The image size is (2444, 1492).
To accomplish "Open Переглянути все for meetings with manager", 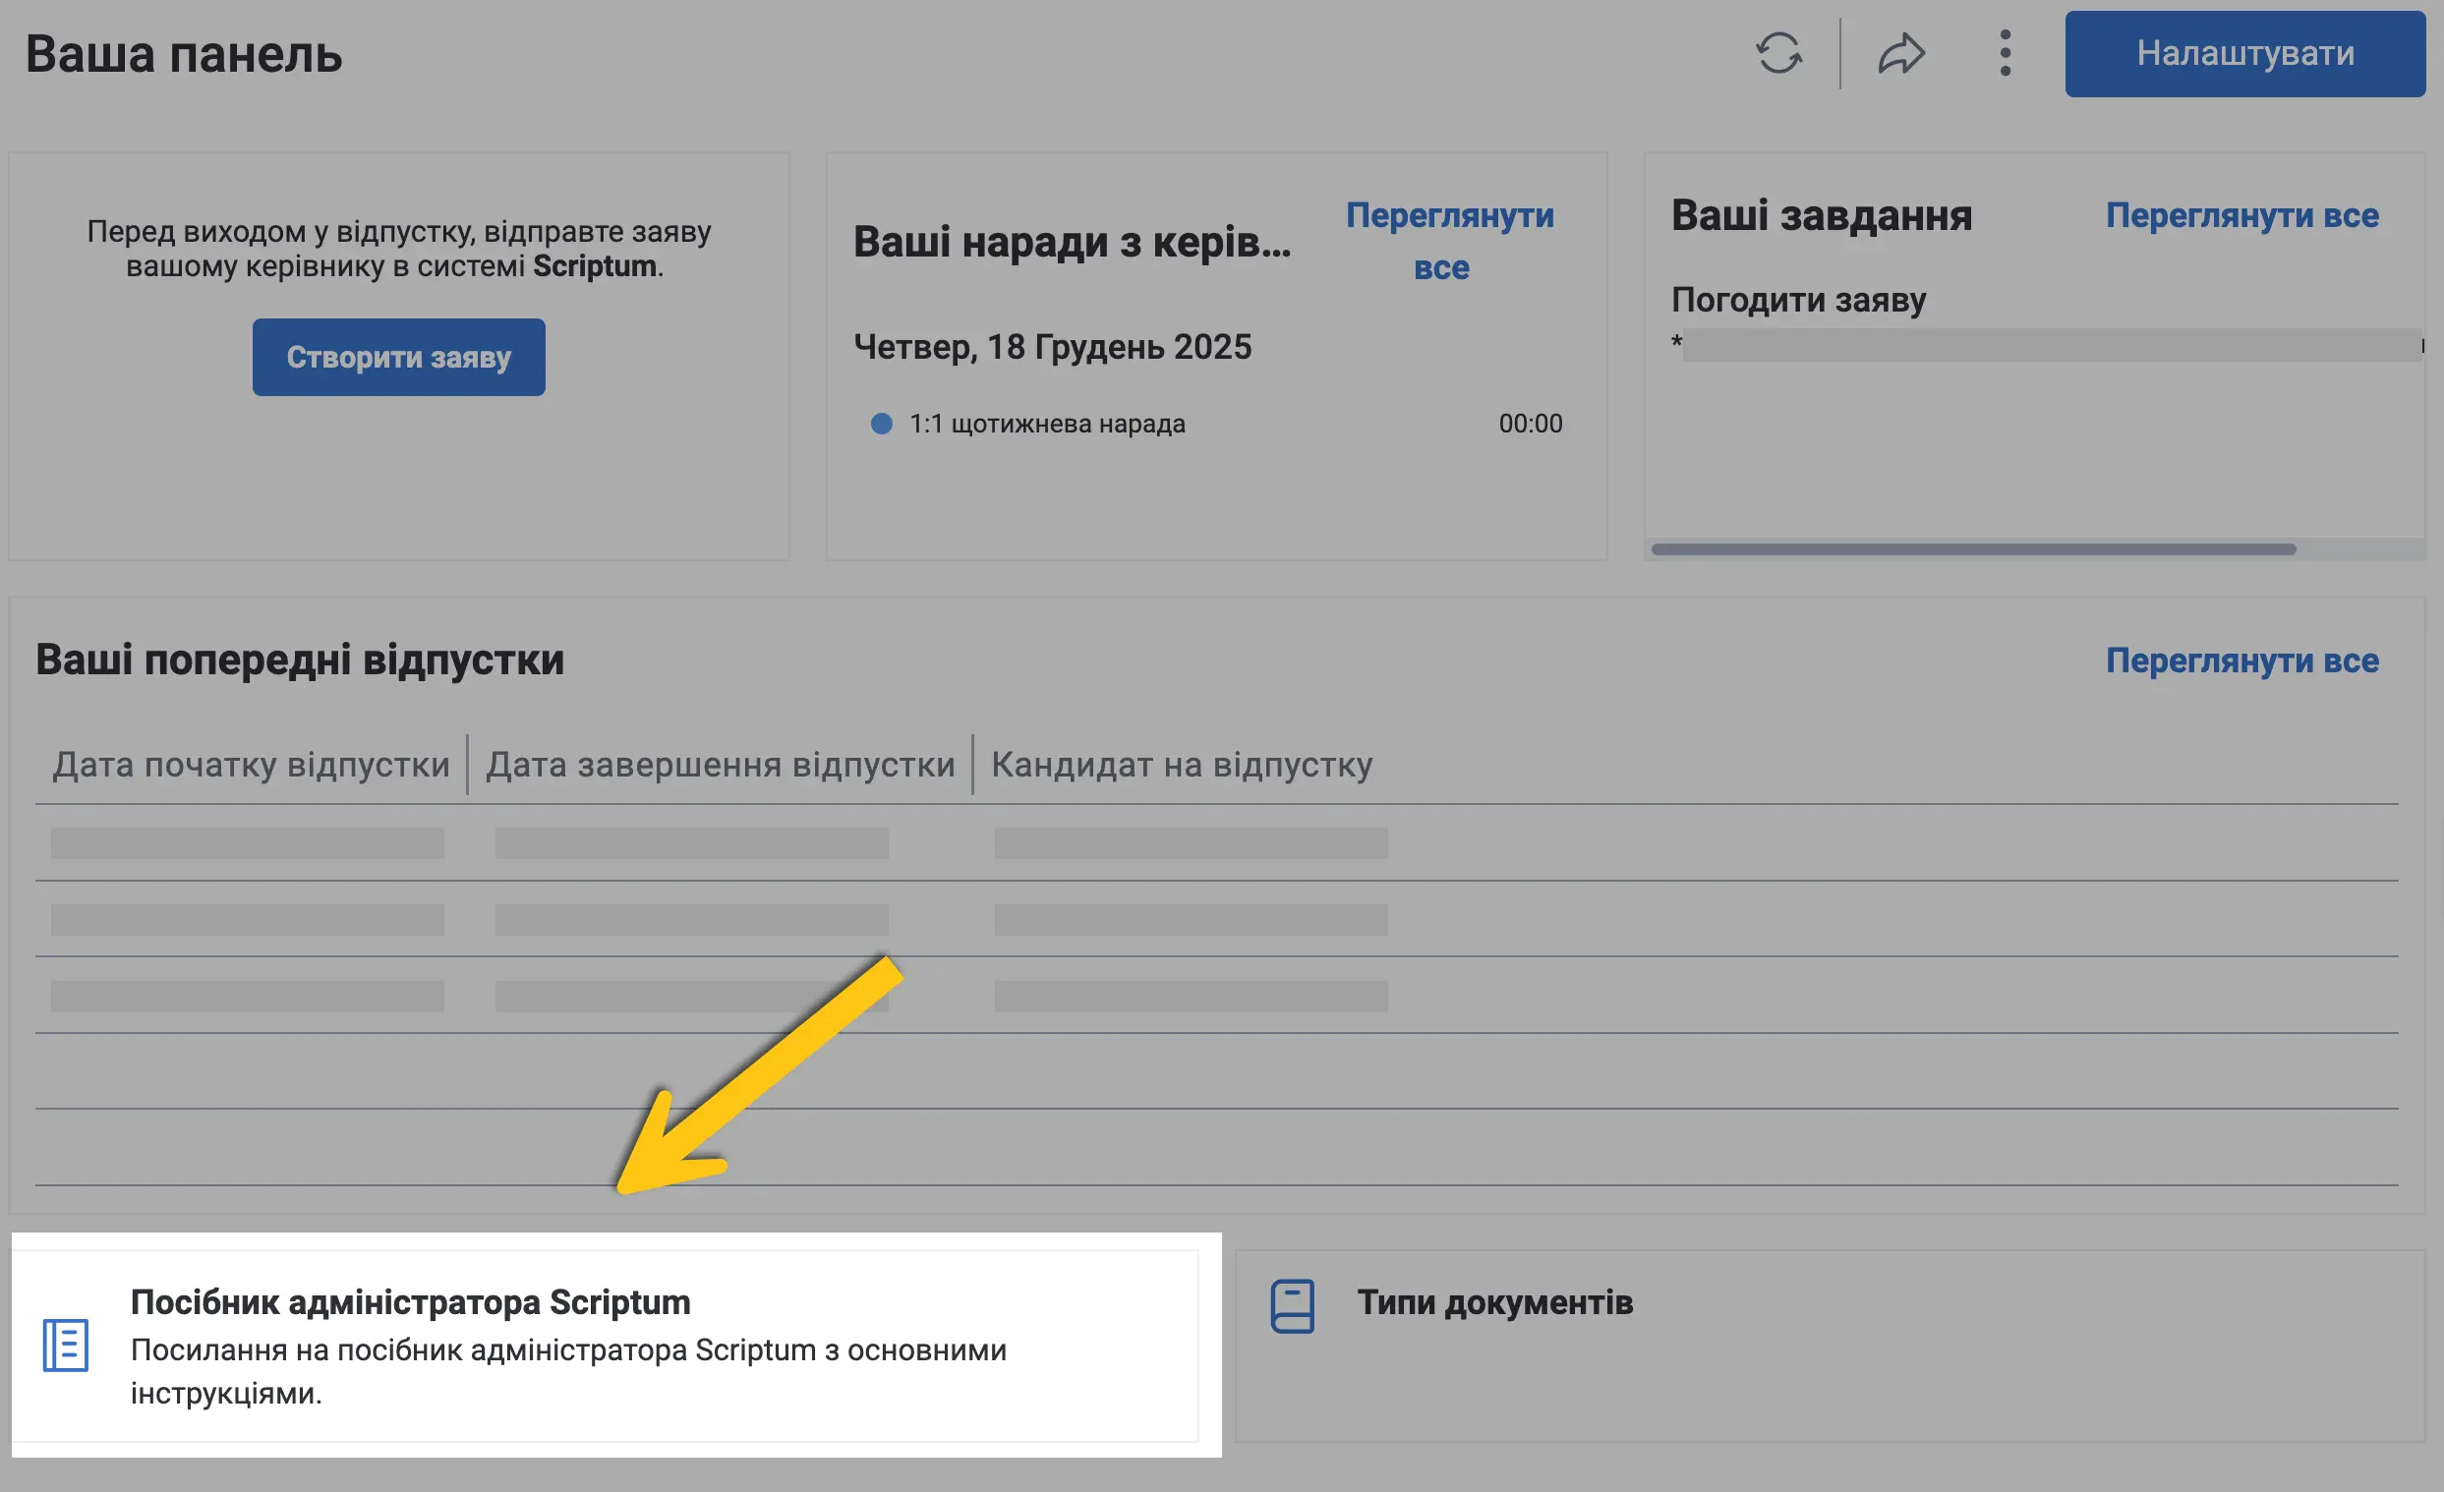I will (x=1448, y=241).
